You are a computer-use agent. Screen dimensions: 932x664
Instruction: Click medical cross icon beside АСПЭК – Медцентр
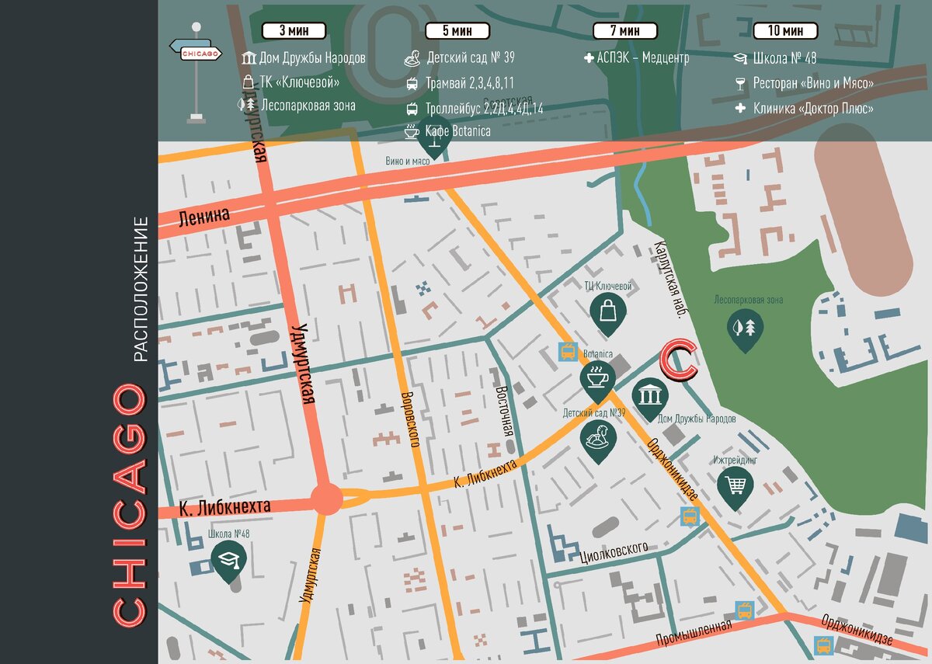[x=589, y=58]
